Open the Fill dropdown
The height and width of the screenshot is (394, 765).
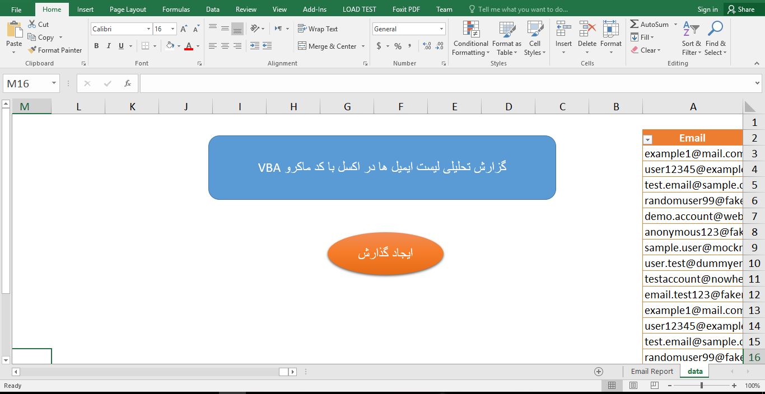pyautogui.click(x=642, y=37)
